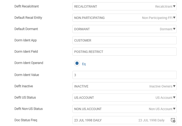Select the Eq radio button

[x=77, y=63]
